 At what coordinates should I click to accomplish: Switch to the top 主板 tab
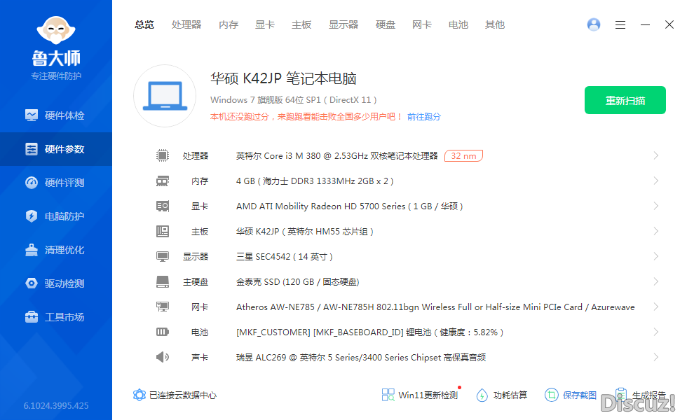pos(301,25)
